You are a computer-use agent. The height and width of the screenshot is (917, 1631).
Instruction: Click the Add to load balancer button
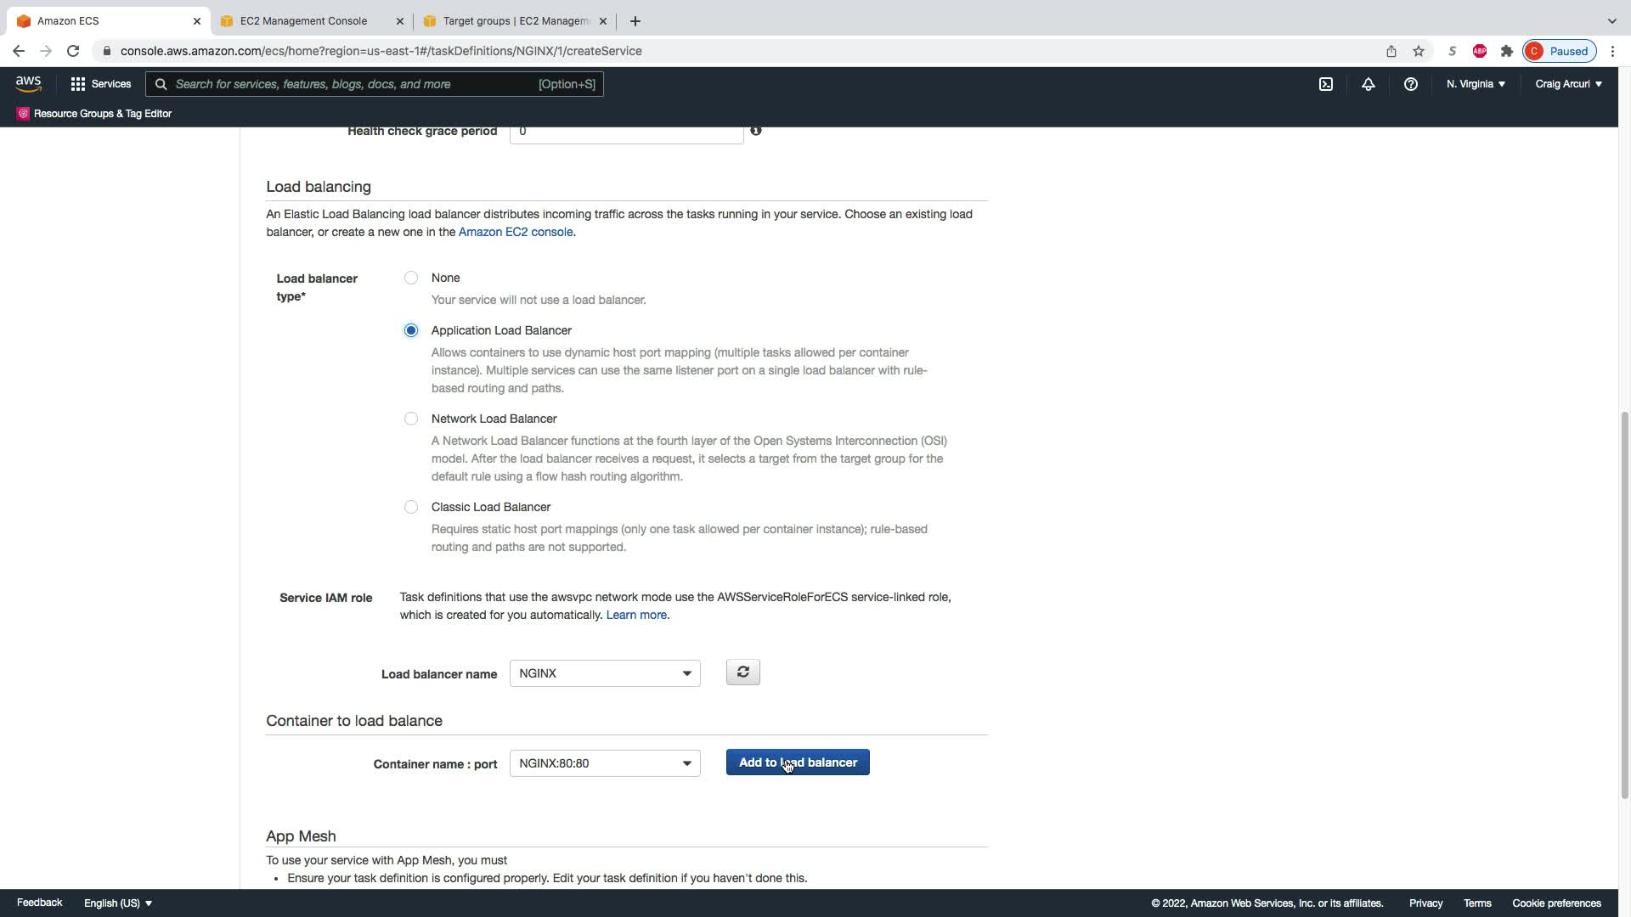pyautogui.click(x=797, y=762)
